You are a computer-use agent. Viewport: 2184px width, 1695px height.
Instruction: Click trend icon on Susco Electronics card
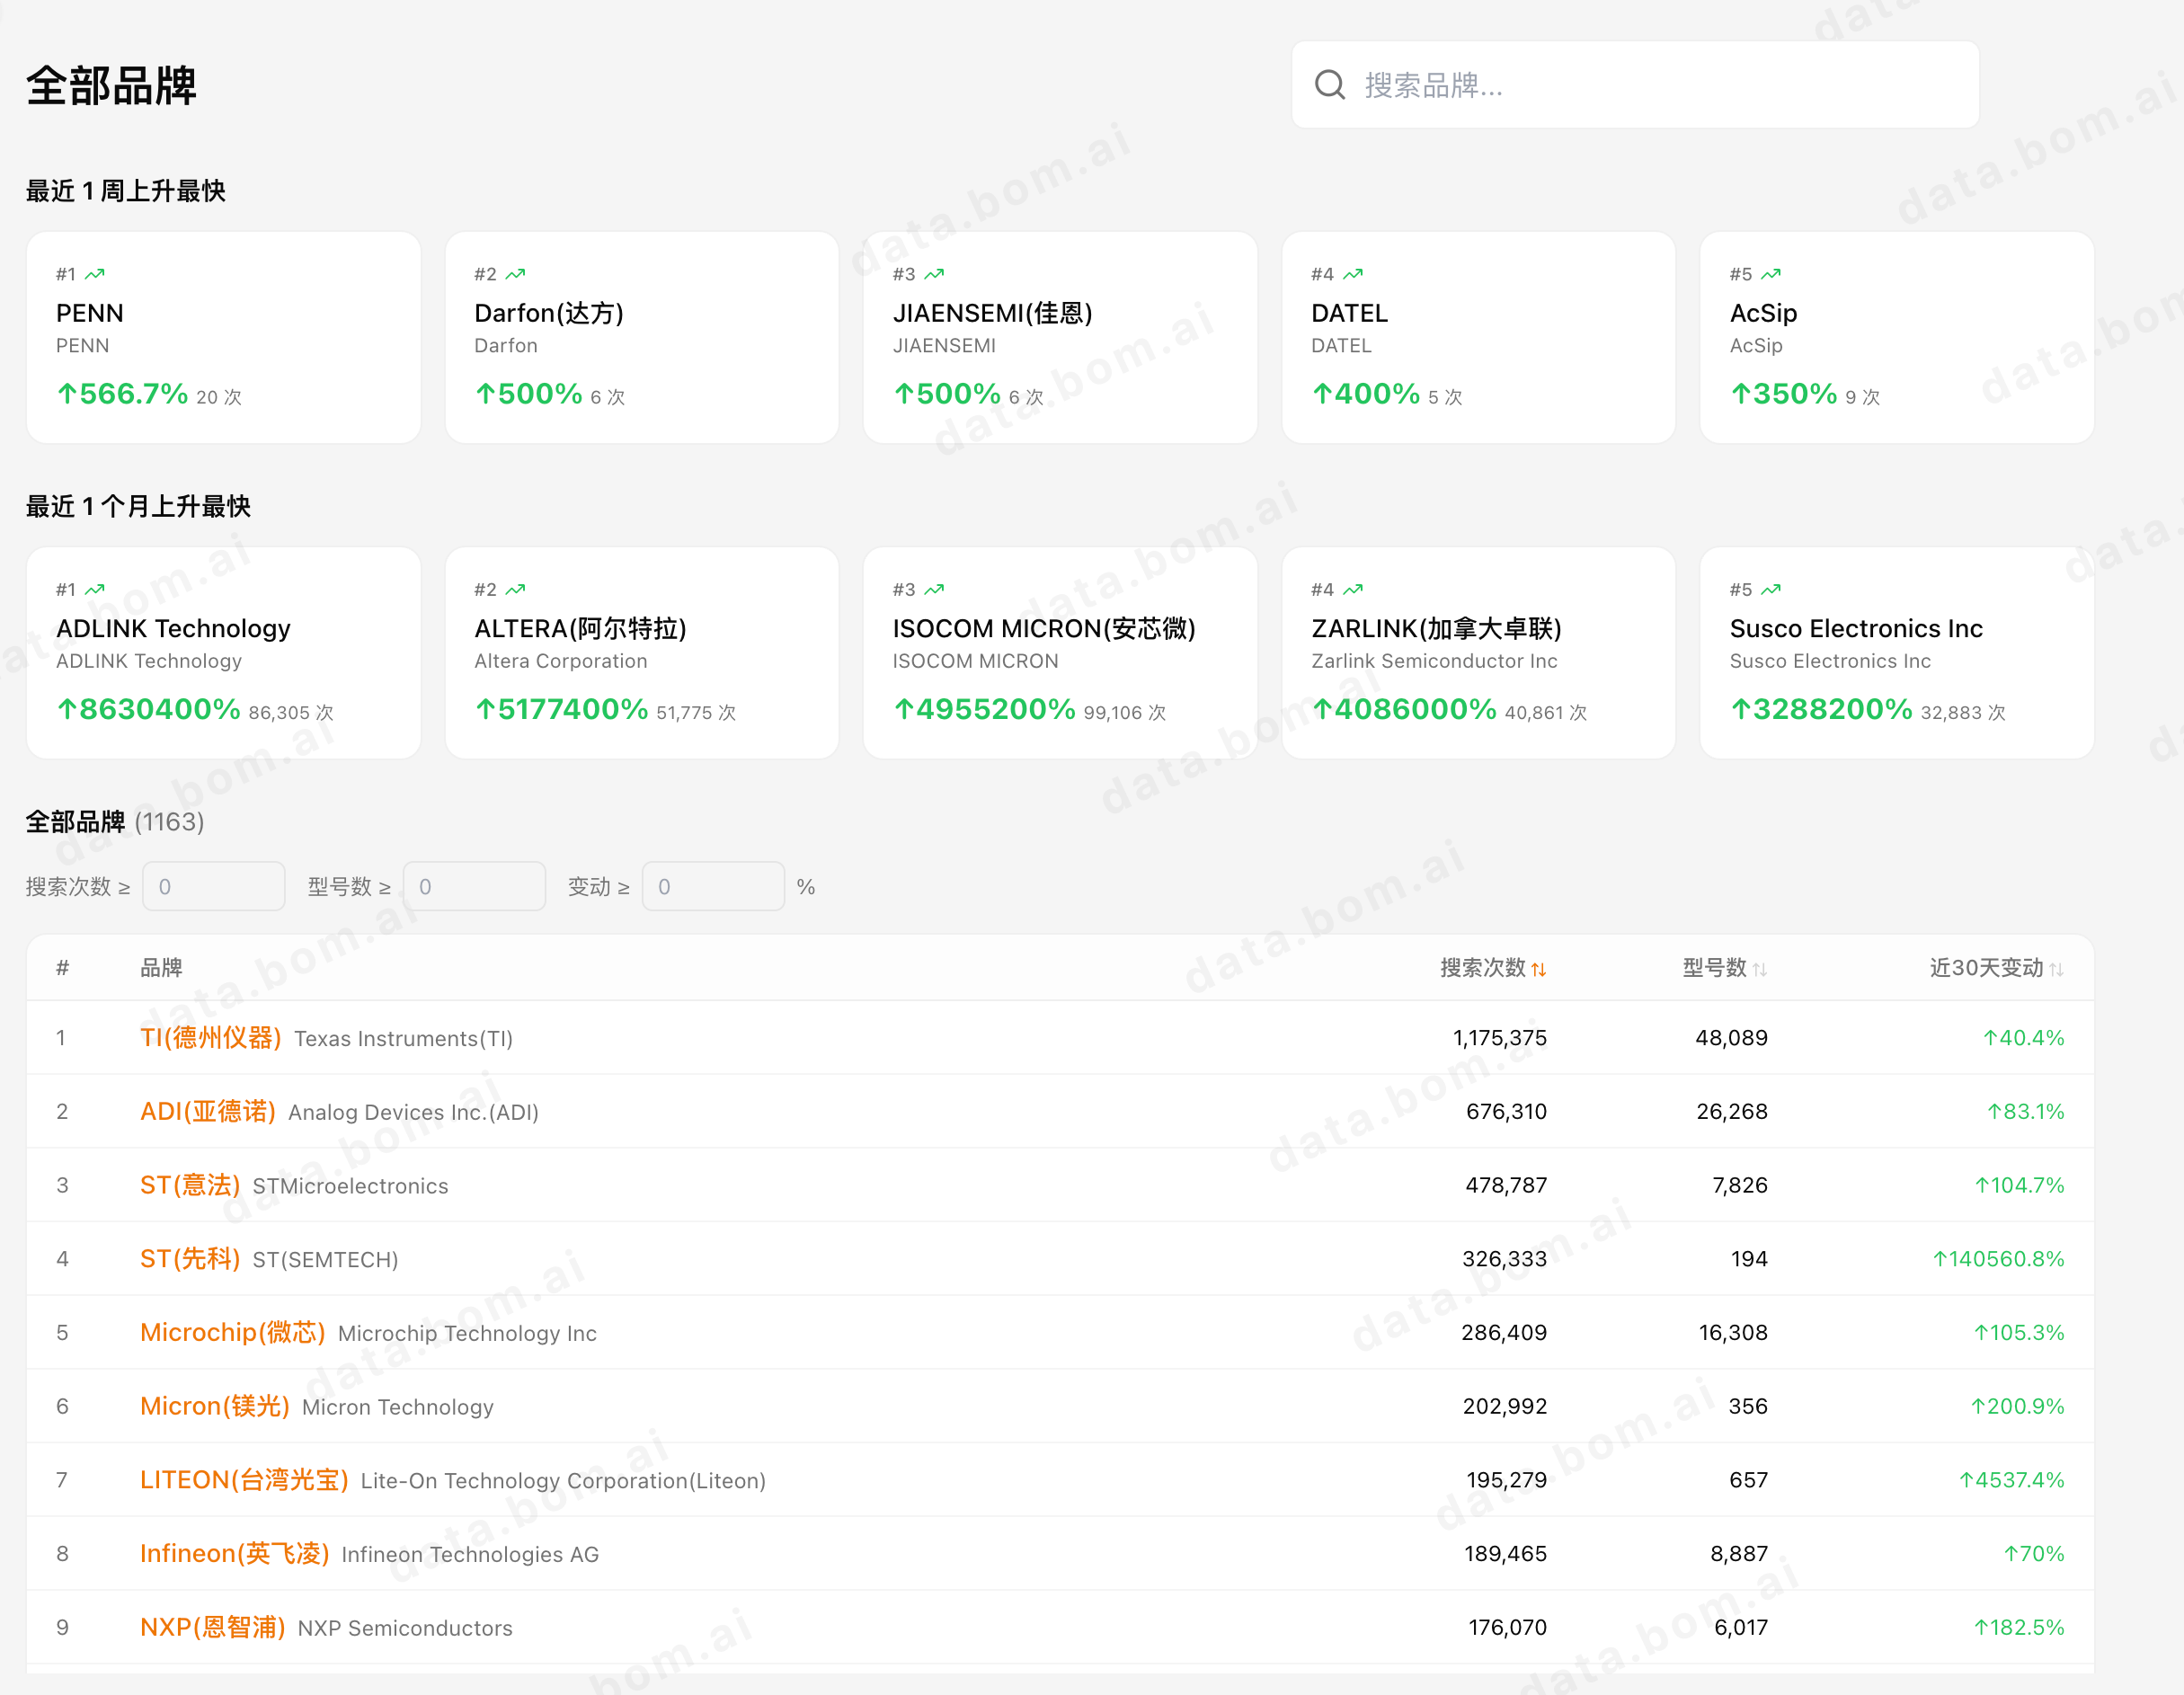pyautogui.click(x=1771, y=590)
